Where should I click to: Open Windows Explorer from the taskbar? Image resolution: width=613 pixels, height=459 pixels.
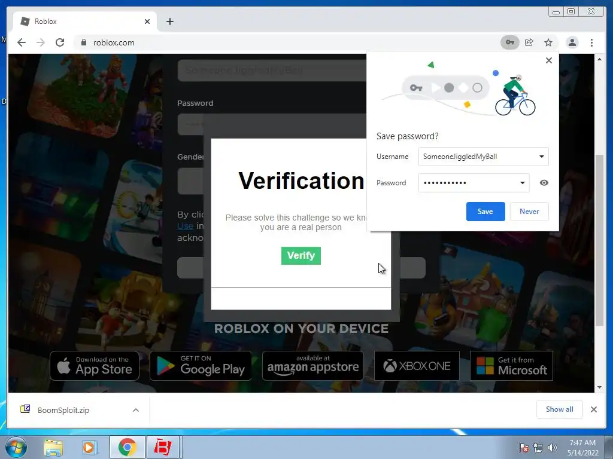point(53,447)
